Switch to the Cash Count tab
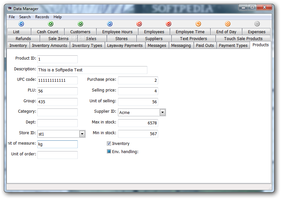281x199 pixels. [x=48, y=32]
